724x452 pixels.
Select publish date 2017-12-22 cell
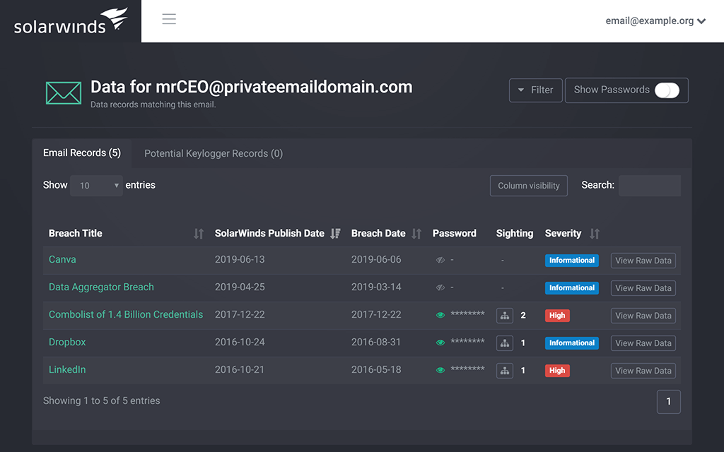pyautogui.click(x=240, y=314)
